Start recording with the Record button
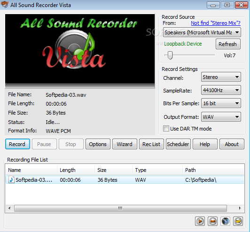Image resolution: width=250 pixels, height=232 pixels. tap(17, 144)
